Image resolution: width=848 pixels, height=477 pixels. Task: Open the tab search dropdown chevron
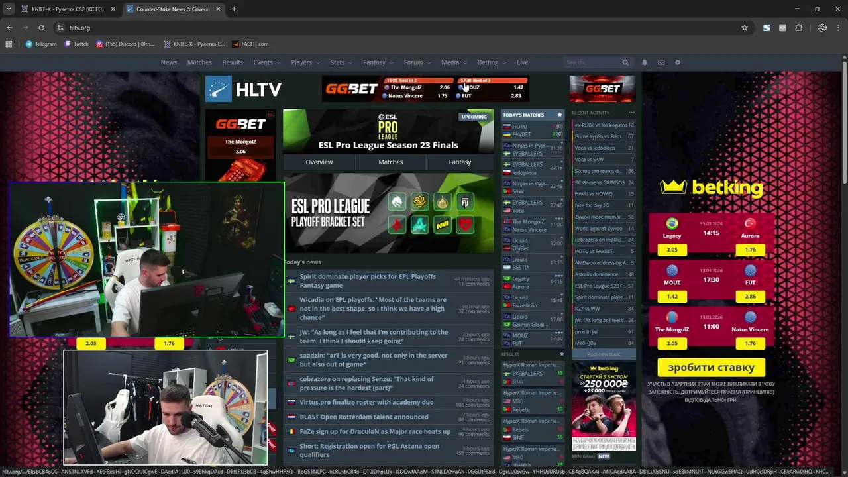(9, 9)
